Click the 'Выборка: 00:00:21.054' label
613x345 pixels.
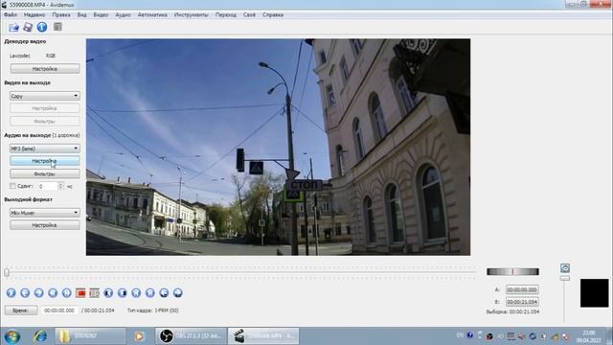[512, 311]
